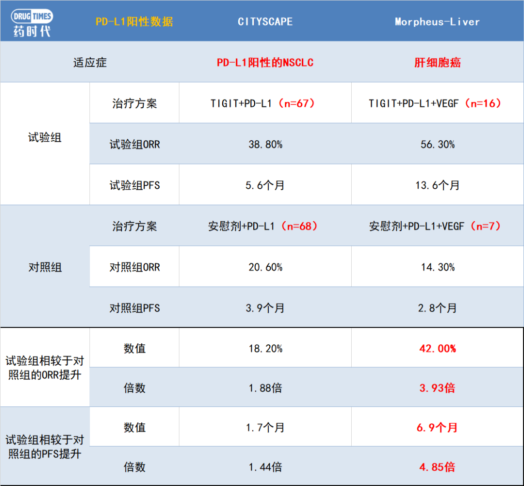Click the 安慰剂+PD-L1 (n=68) cell
524x486 pixels.
pos(265,227)
